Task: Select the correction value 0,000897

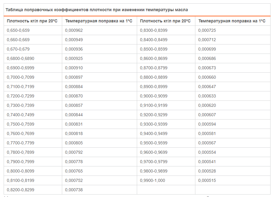Action: pyautogui.click(x=74, y=77)
